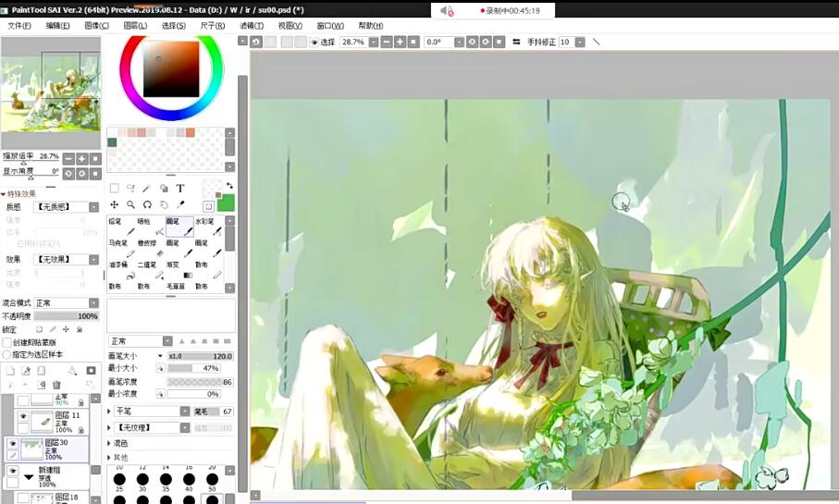839x504 pixels.
Task: Swap foreground and background colors
Action: [228, 186]
